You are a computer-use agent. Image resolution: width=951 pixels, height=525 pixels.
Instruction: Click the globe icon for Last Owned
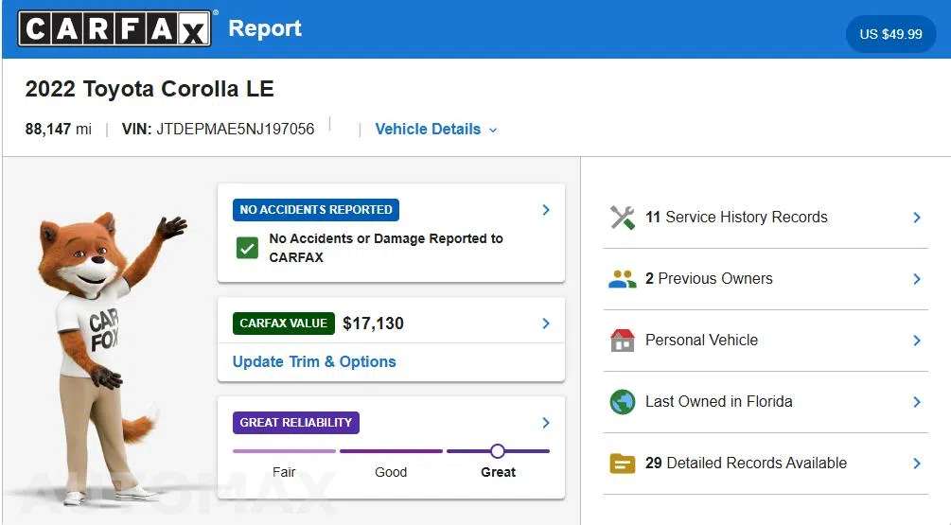[623, 402]
